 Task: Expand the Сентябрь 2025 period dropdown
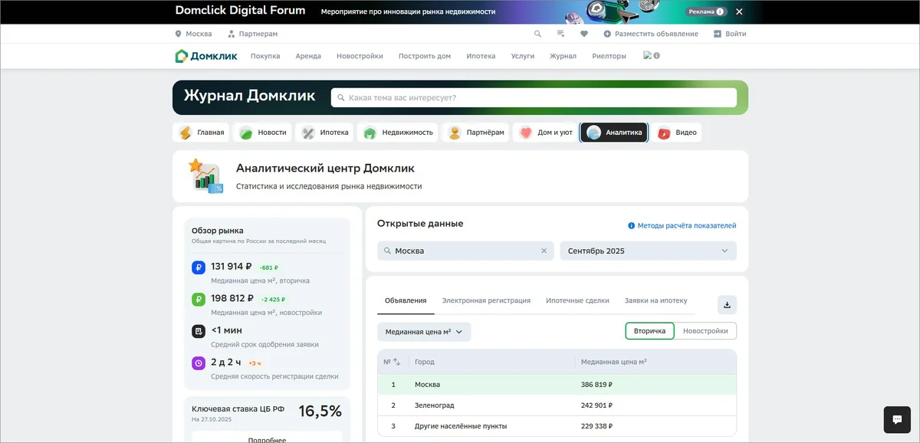(648, 251)
